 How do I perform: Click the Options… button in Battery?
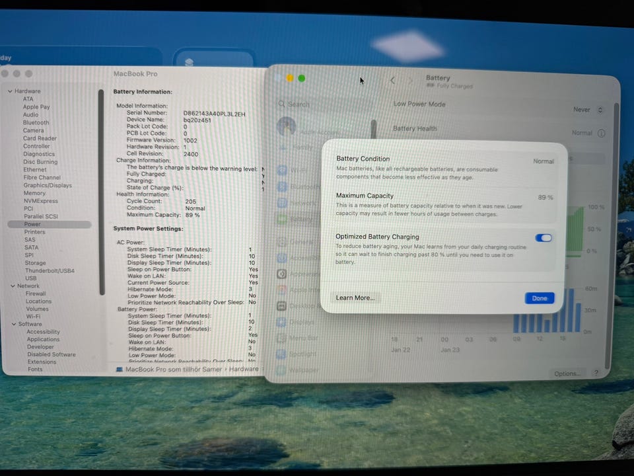pyautogui.click(x=567, y=374)
